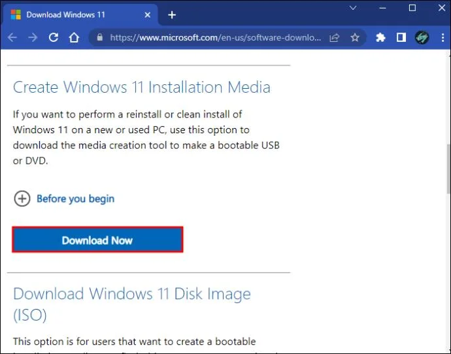Open a new tab with the plus button
The height and width of the screenshot is (354, 451).
(x=172, y=15)
